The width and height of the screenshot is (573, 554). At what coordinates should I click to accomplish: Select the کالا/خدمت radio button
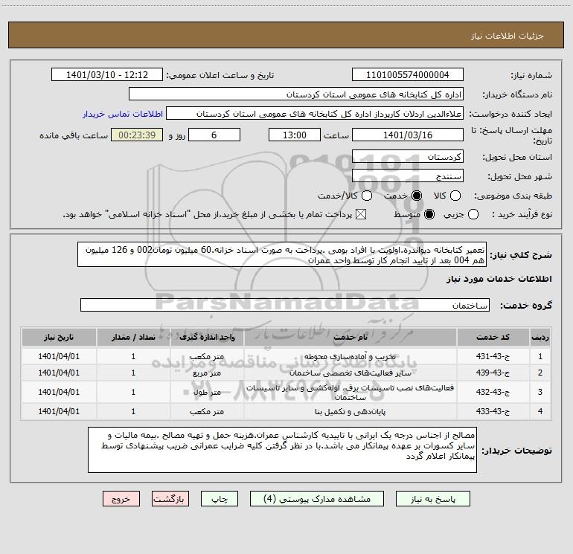click(x=367, y=196)
